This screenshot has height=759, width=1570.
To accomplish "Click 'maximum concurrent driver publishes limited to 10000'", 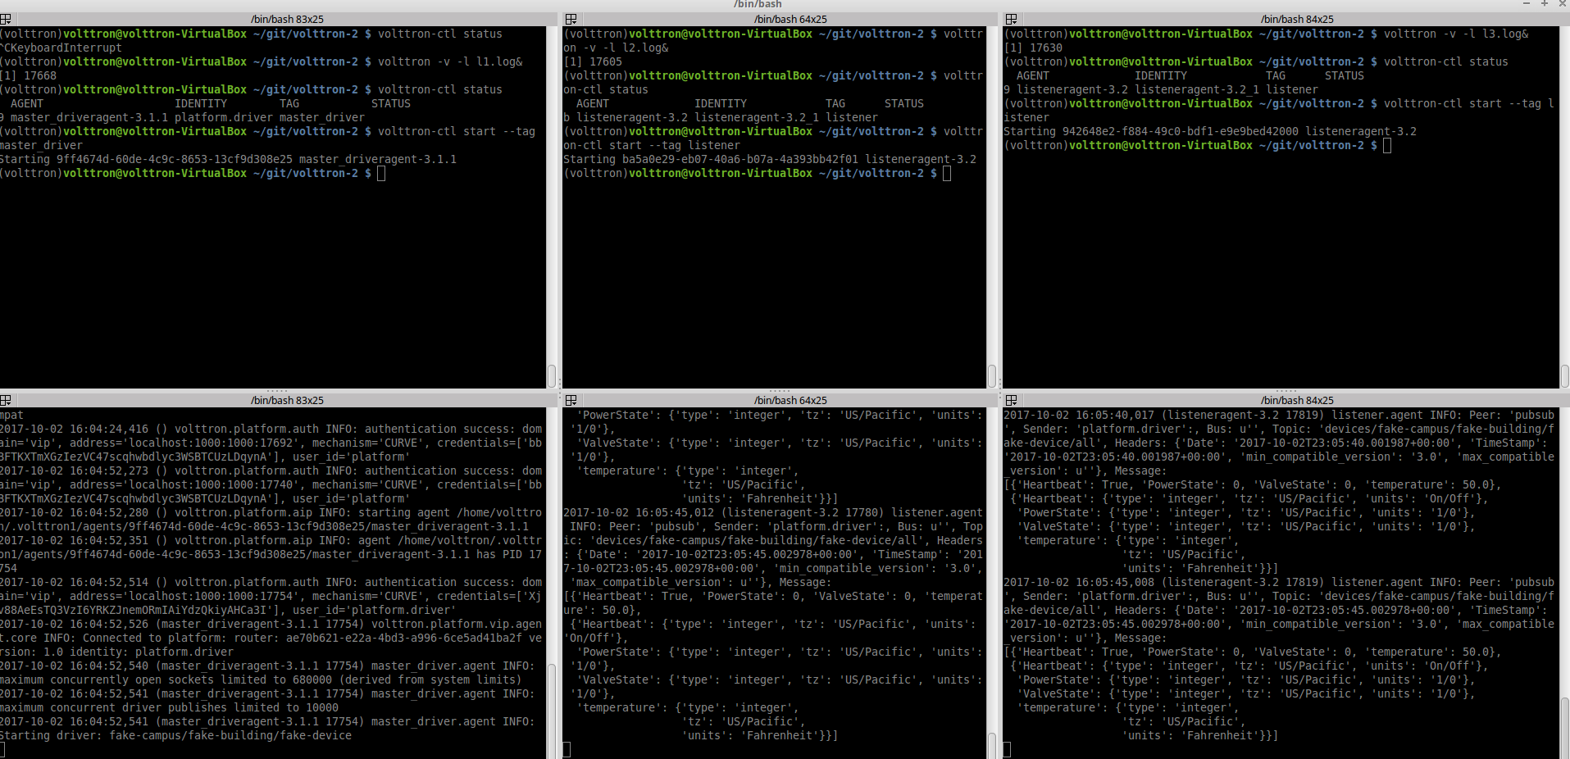I will click(169, 707).
